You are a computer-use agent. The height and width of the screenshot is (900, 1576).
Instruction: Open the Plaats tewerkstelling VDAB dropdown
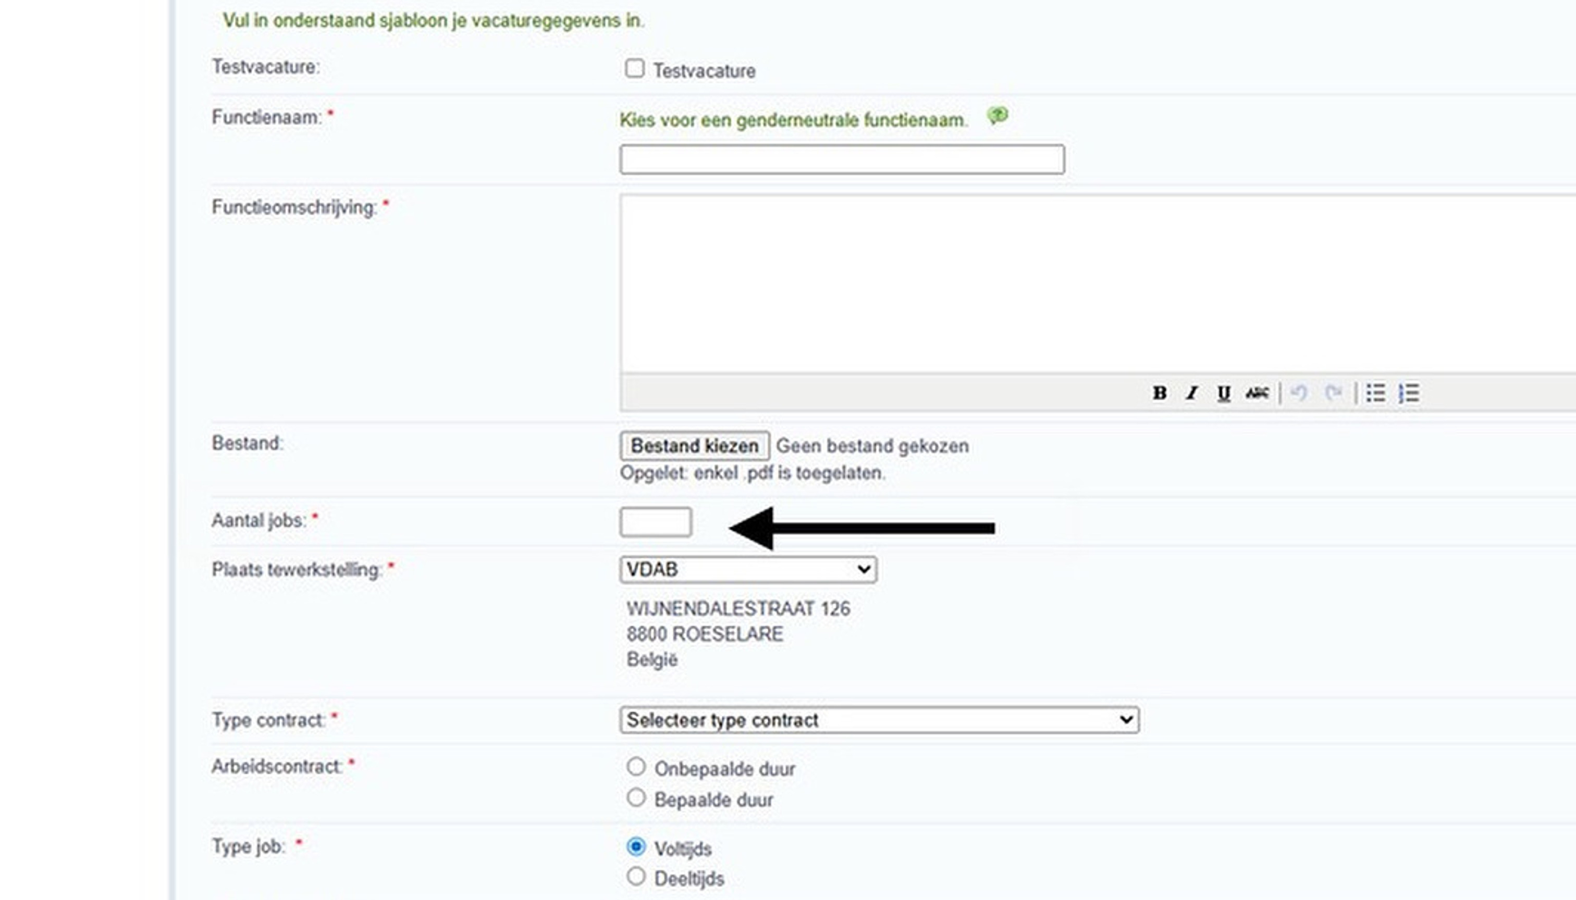(x=748, y=569)
